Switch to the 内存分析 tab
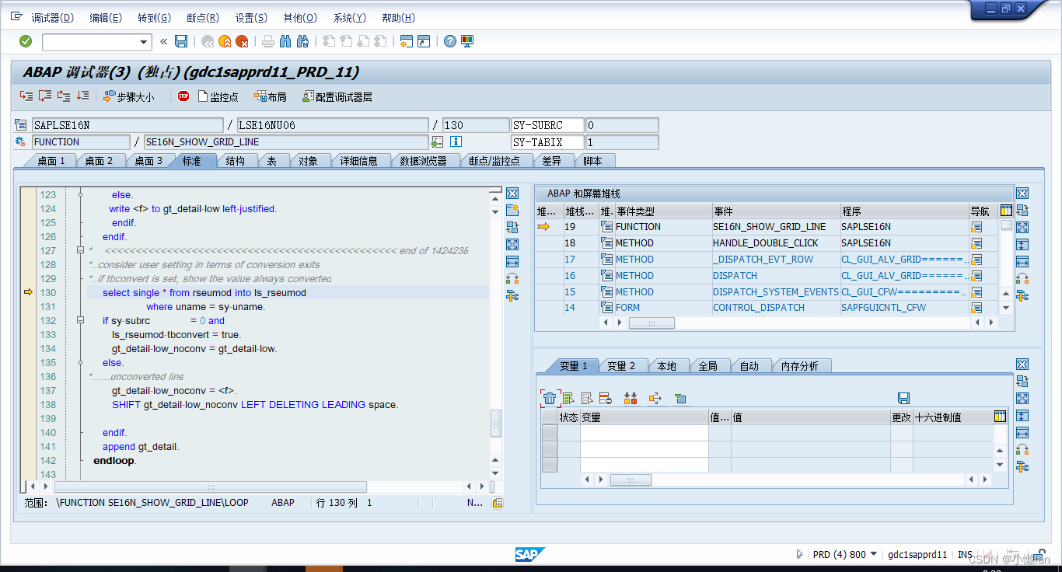The height and width of the screenshot is (572, 1062). pyautogui.click(x=800, y=366)
